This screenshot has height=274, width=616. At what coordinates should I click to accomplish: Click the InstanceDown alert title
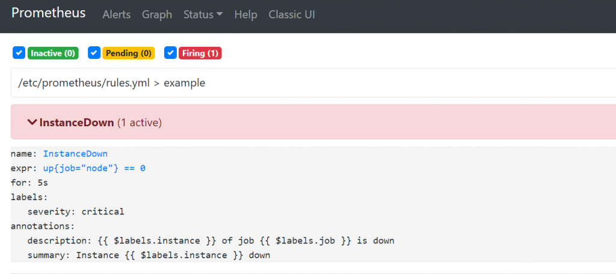[x=76, y=123]
